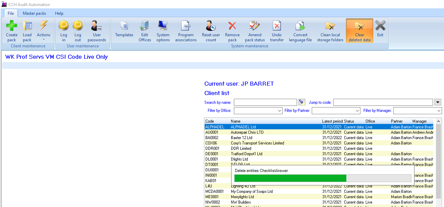Expand the Filter by Office dropdown
The width and height of the screenshot is (444, 207).
coord(280,111)
